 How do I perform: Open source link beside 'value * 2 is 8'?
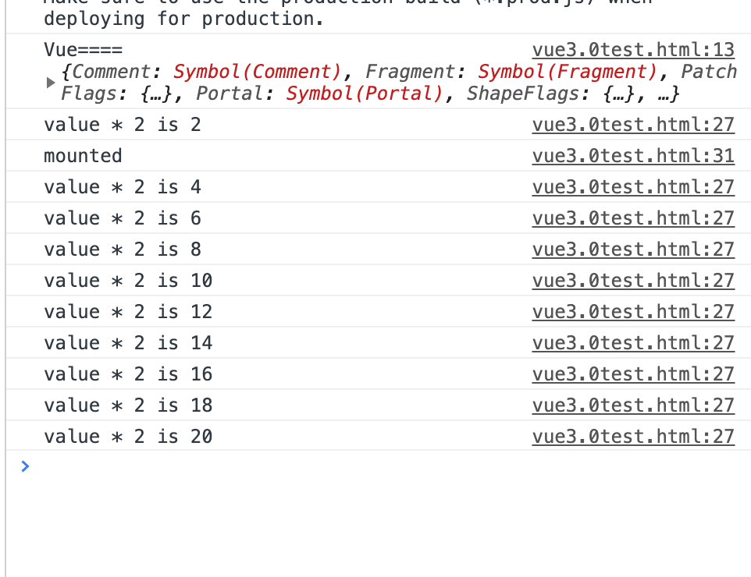click(x=633, y=250)
